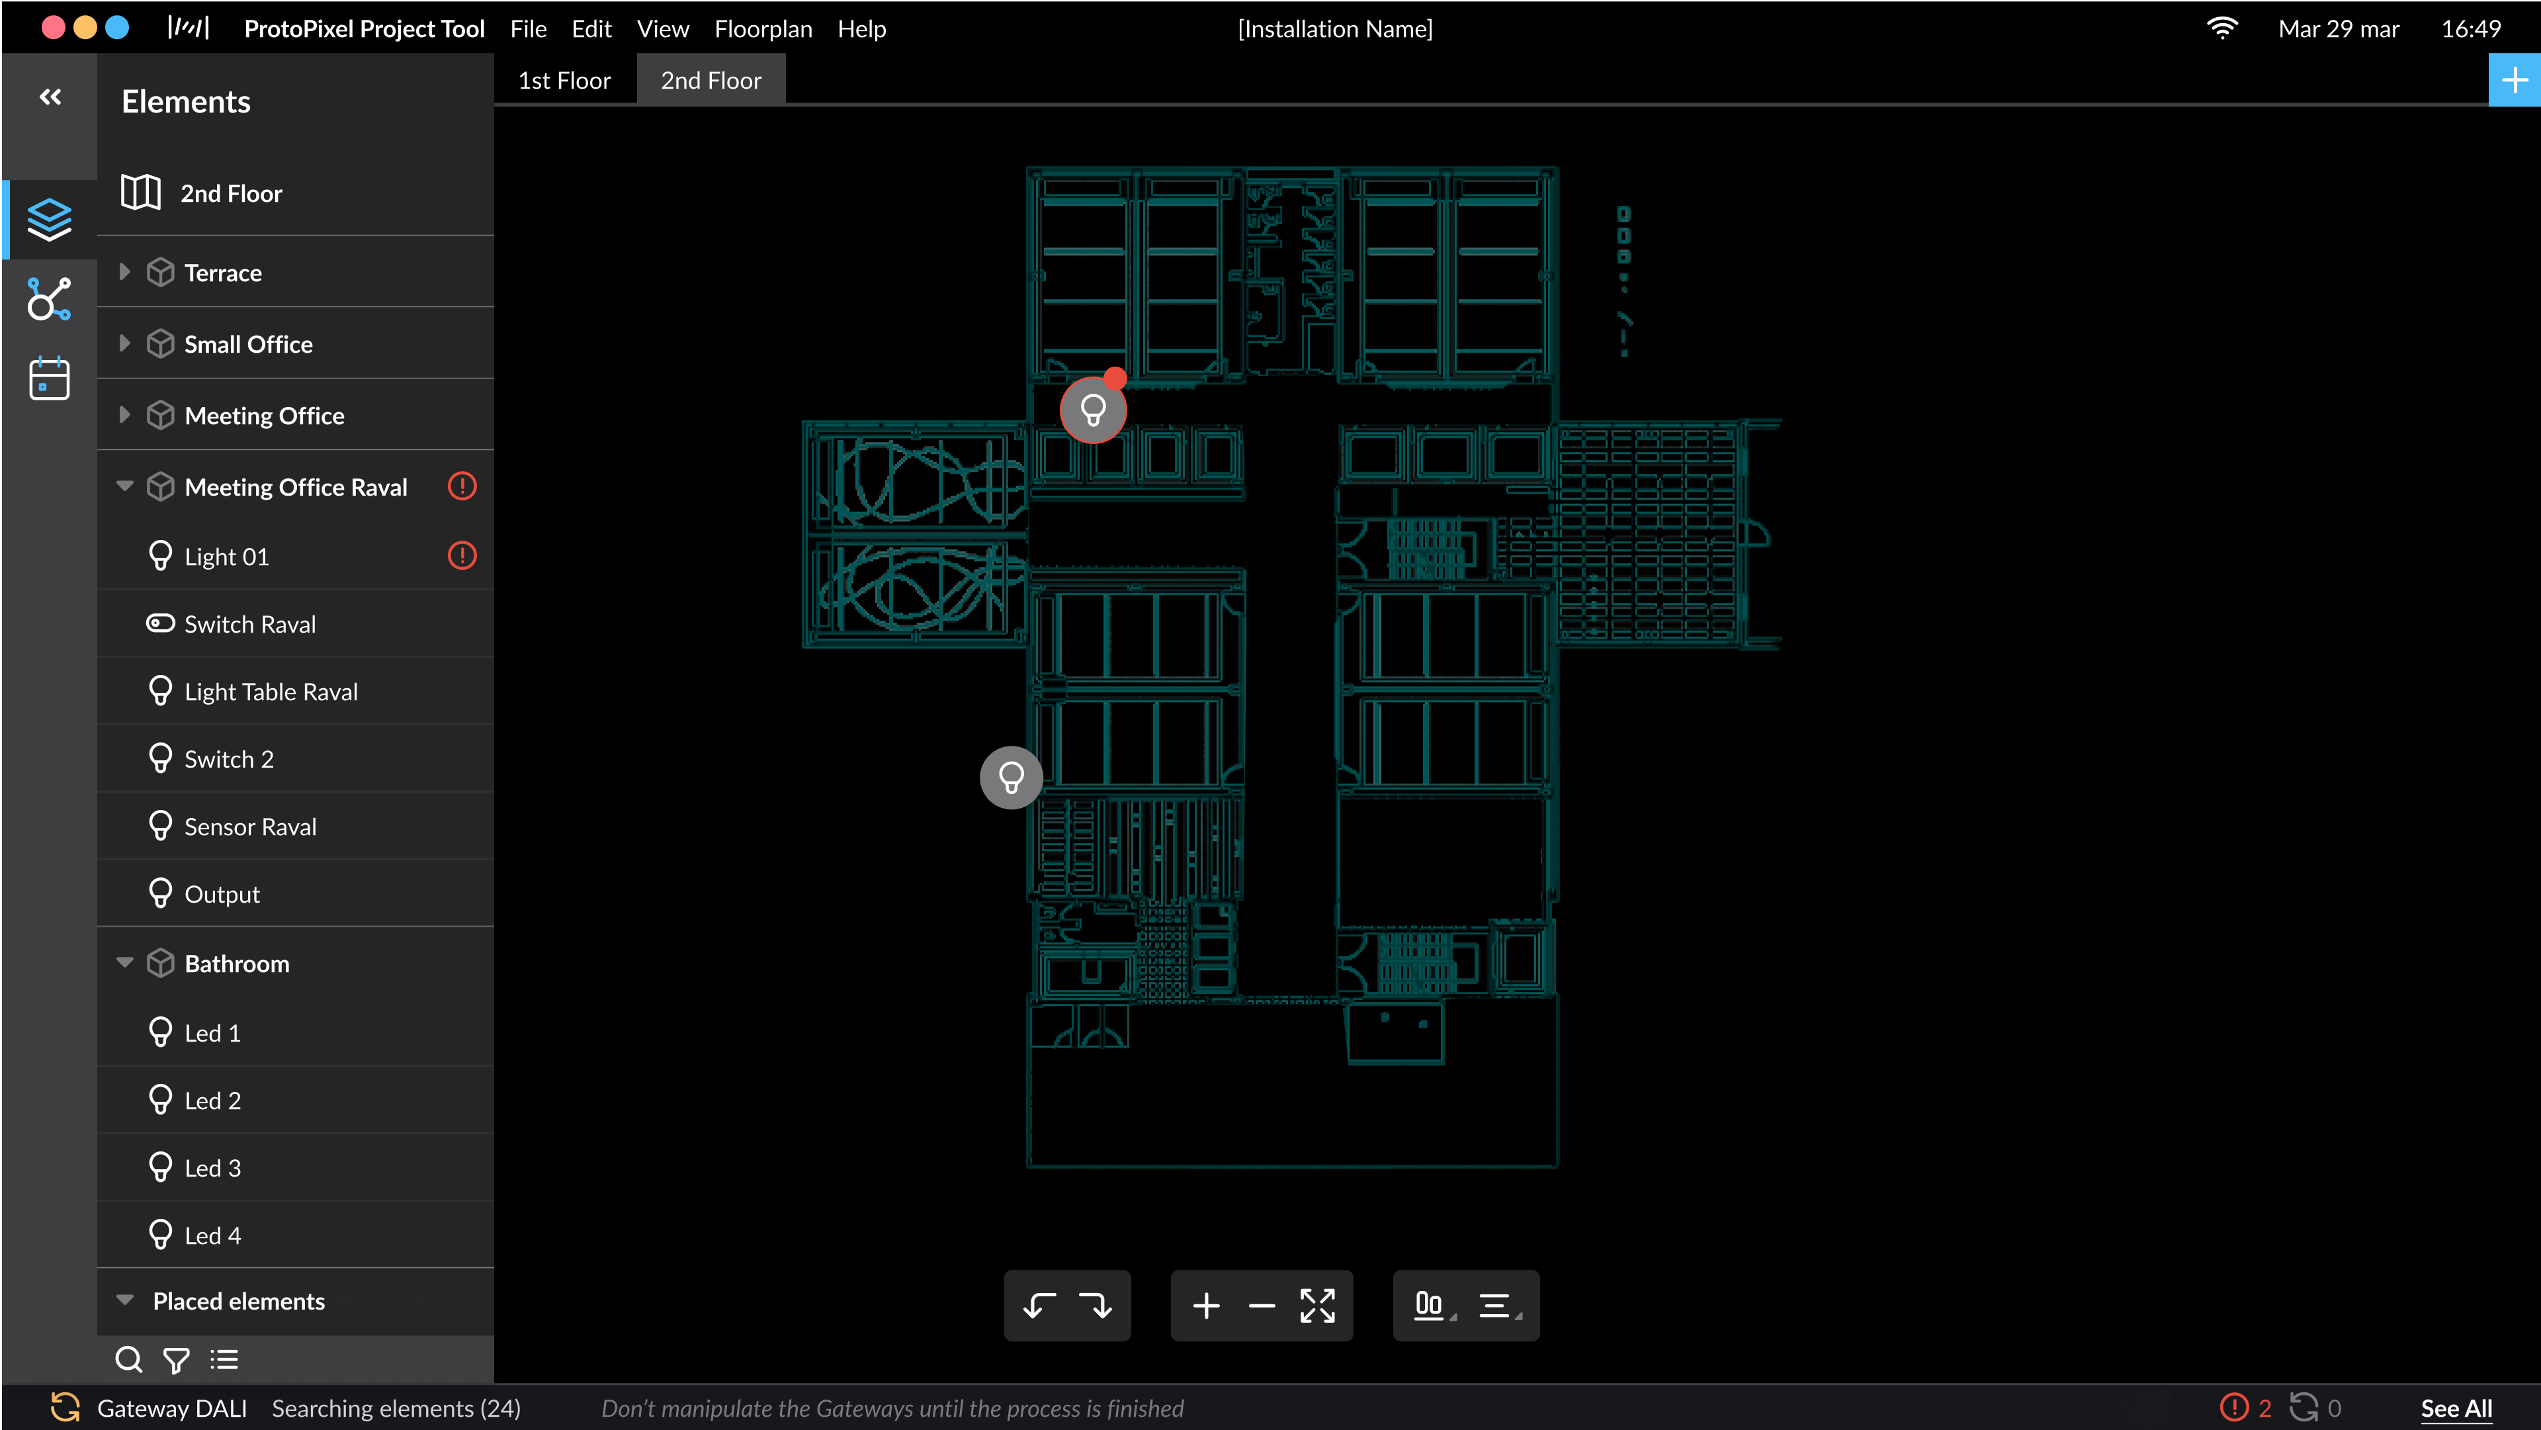This screenshot has width=2541, height=1430.
Task: Collapse the Elements sidebar panel
Action: [50, 97]
